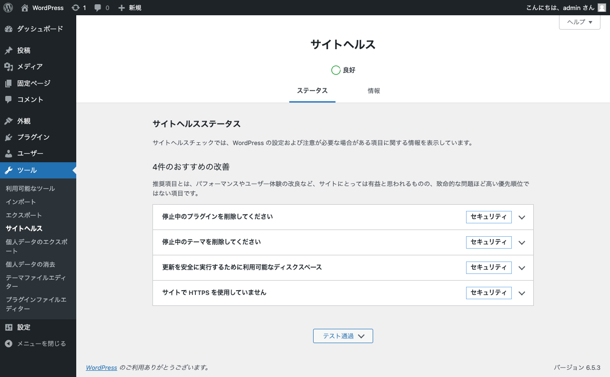Expand the テスト通過 passed tests button
The height and width of the screenshot is (377, 610).
(343, 336)
